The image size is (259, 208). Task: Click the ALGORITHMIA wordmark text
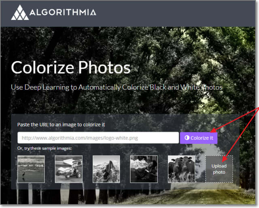63,13
